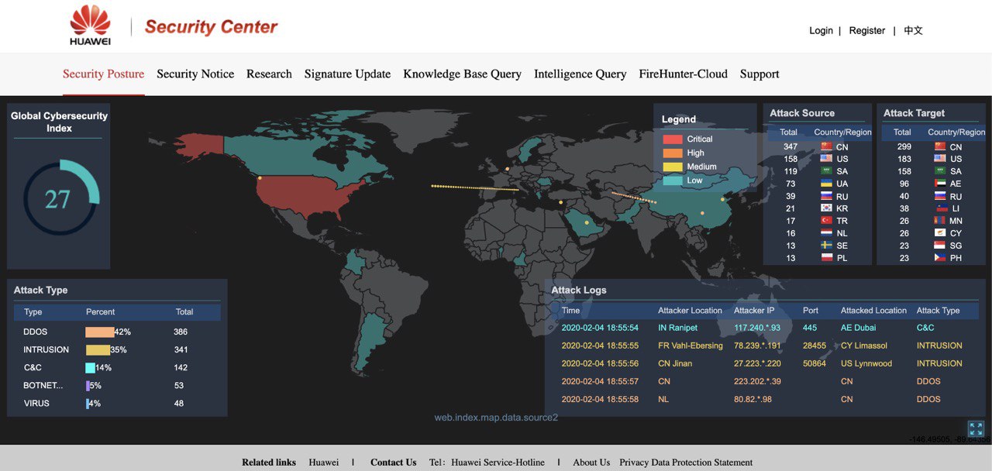Open About Us footer link
Viewport: 992px width, 471px height.
coord(591,462)
